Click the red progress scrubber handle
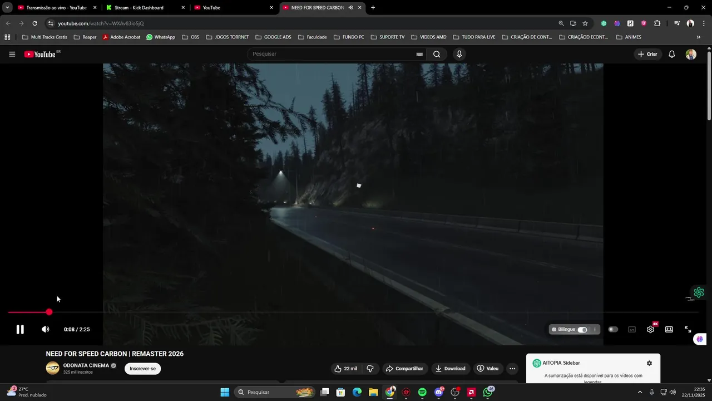 [49, 312]
